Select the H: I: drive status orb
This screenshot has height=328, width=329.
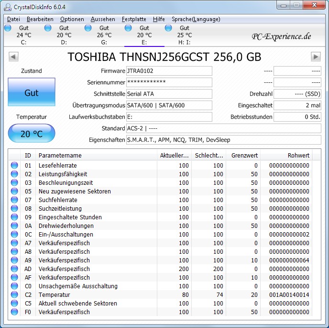[x=169, y=28]
